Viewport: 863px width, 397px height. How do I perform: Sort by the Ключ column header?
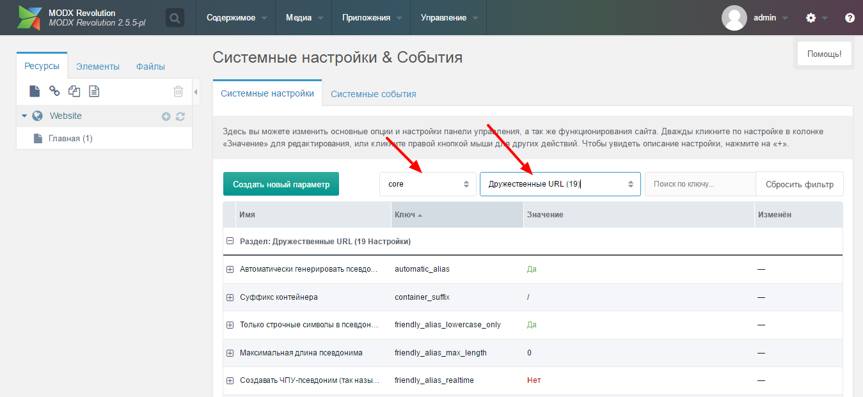point(457,215)
